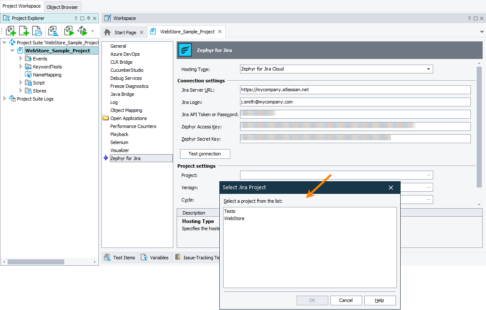486x310 pixels.
Task: Select Selenium in the options list
Action: (x=119, y=142)
